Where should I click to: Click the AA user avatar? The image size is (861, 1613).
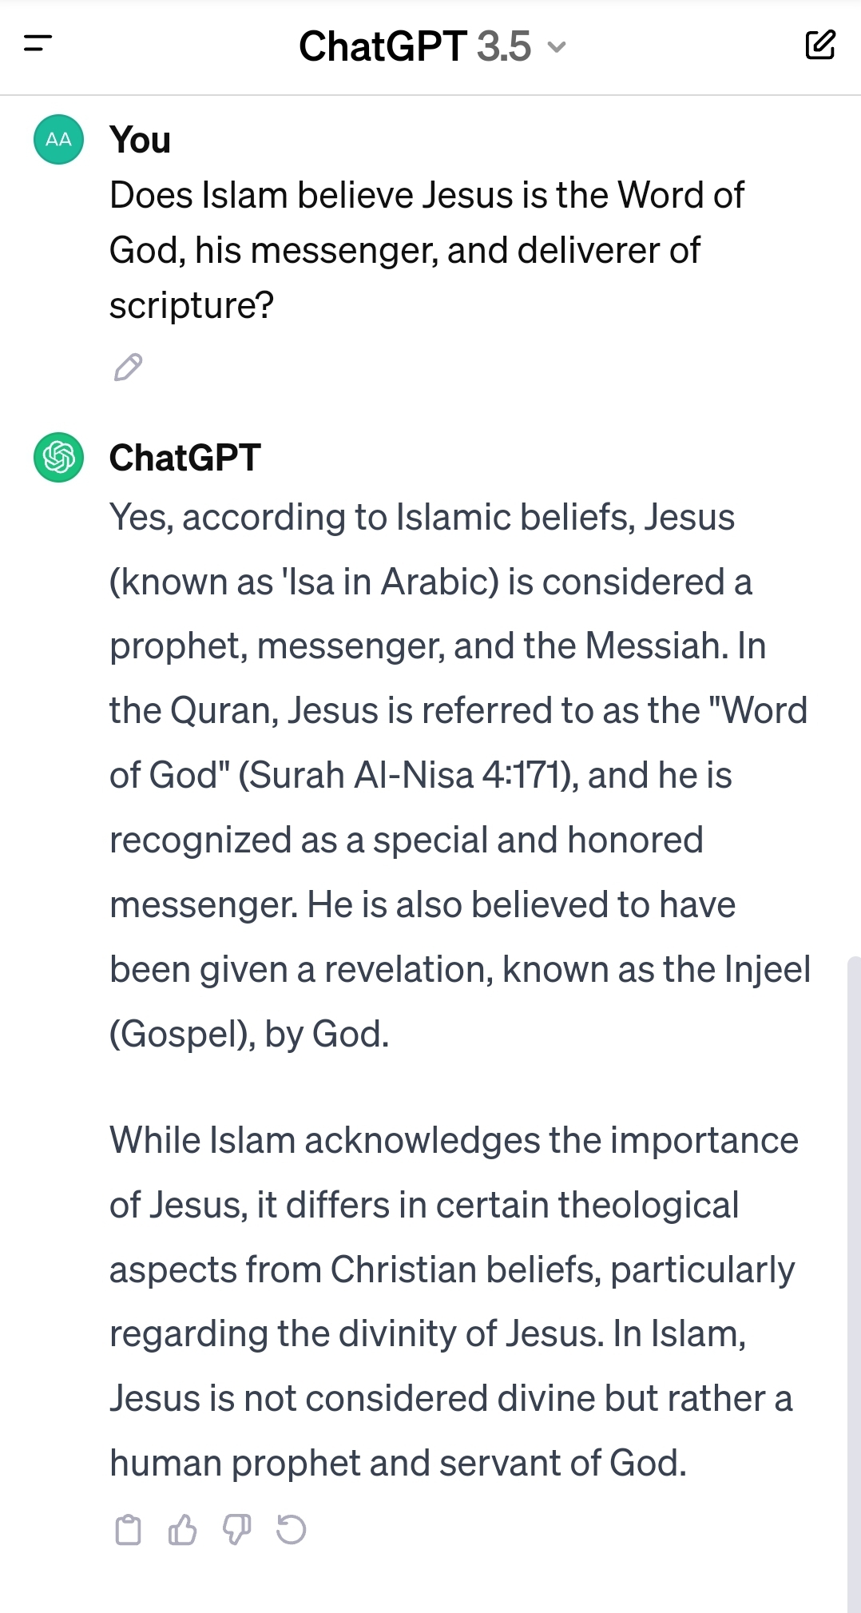coord(58,139)
